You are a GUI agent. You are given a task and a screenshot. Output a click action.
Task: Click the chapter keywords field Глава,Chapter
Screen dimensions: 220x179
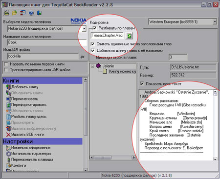pos(107,36)
